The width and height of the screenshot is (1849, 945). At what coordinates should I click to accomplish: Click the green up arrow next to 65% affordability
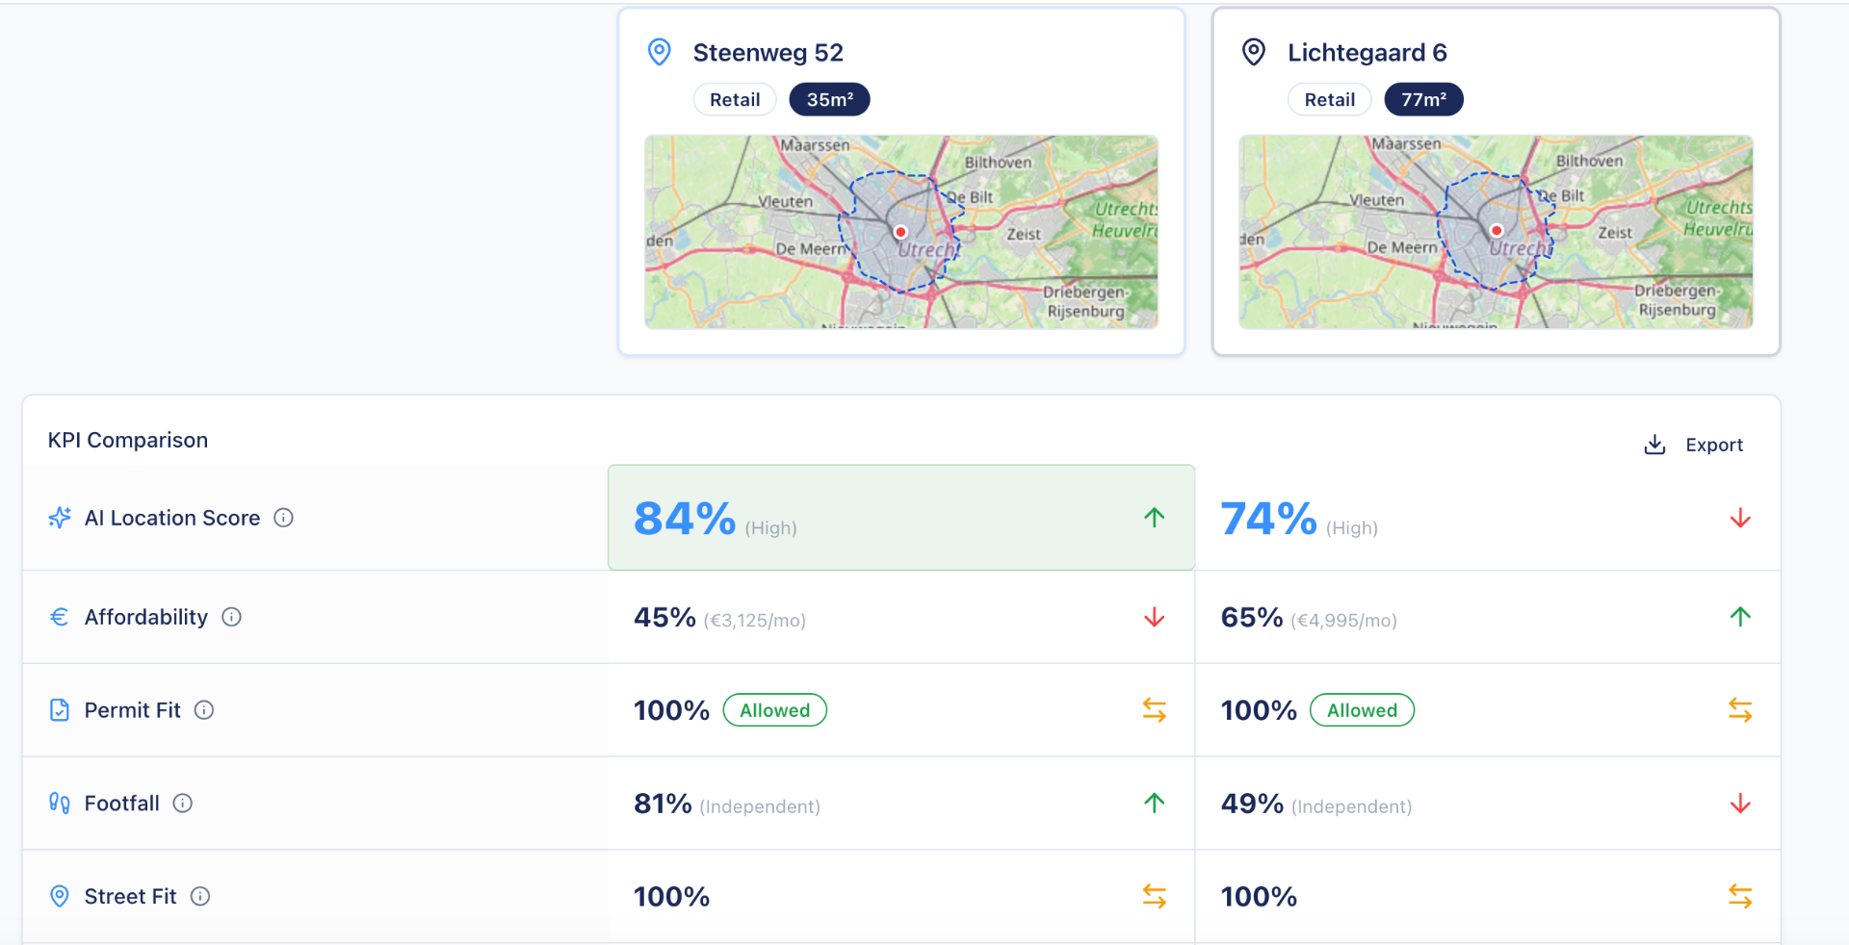pyautogui.click(x=1740, y=617)
